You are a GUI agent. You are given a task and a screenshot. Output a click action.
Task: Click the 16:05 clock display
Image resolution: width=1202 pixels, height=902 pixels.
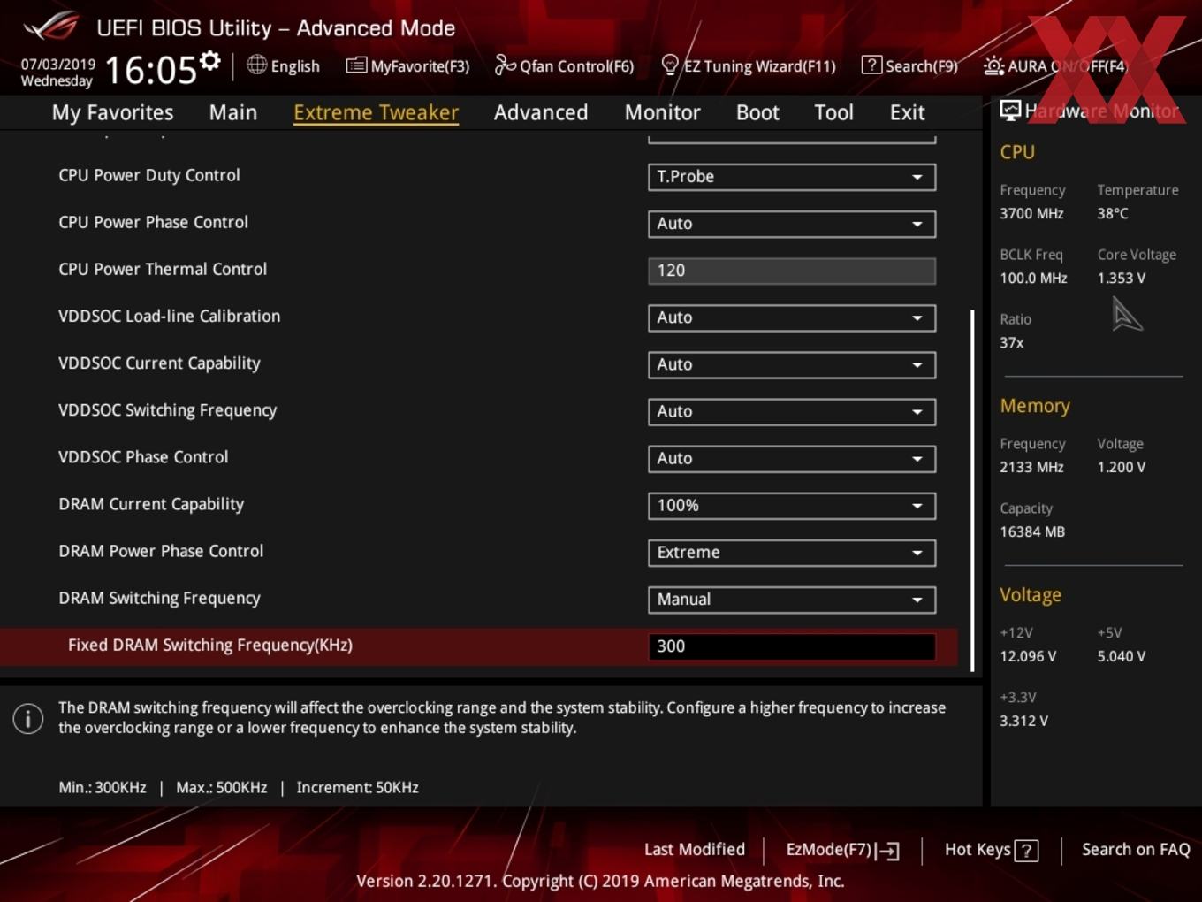150,70
